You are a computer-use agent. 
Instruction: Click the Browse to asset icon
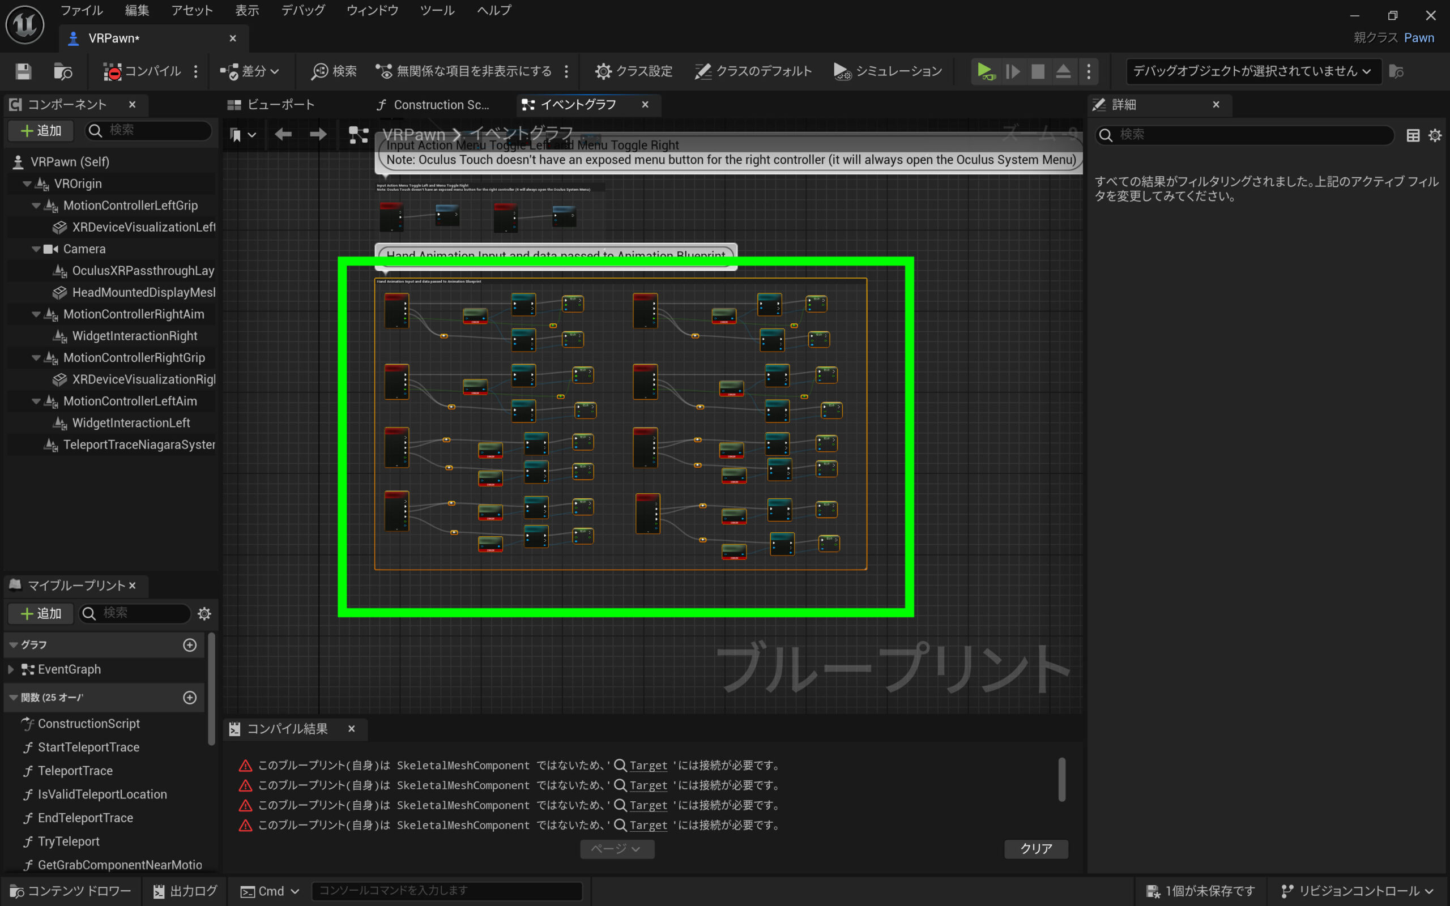62,71
